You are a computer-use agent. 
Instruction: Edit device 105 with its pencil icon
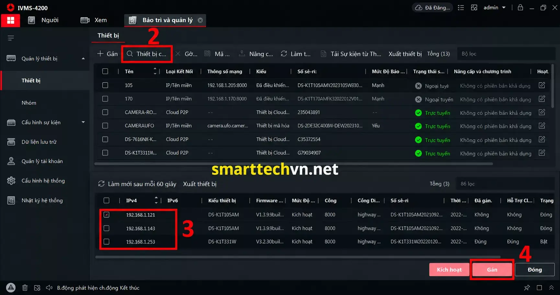[542, 85]
